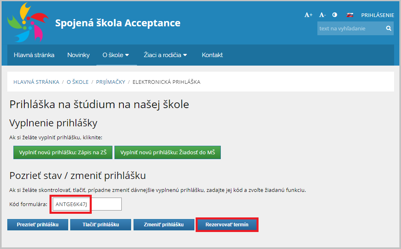Go to the Novinky menu item
This screenshot has height=249, width=401.
[x=78, y=55]
